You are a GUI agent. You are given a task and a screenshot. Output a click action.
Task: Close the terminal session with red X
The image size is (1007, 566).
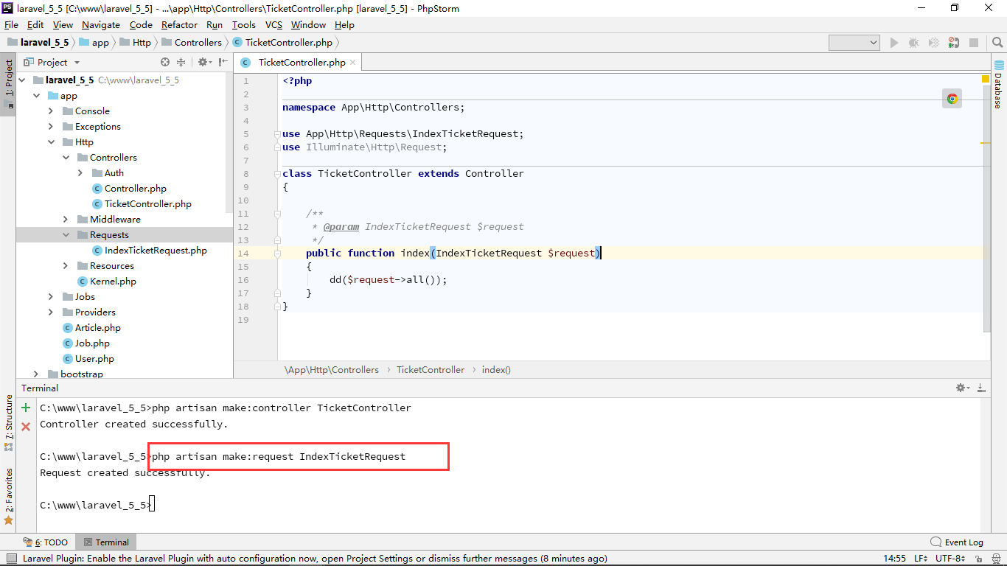coord(26,426)
